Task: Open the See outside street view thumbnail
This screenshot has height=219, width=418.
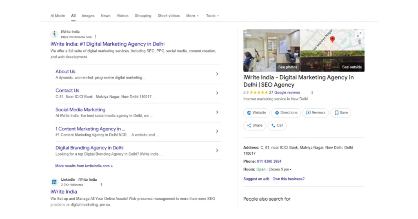Action: [332, 61]
